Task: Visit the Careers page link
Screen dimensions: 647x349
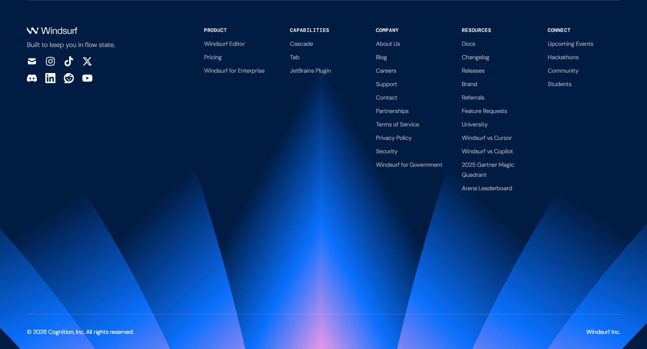Action: (386, 71)
